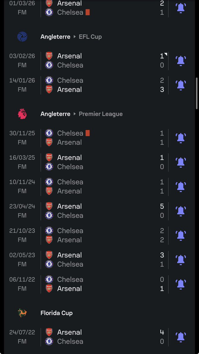Screen dimensions: 199x354
Task: Click the EFL Cup competition logo
Action: pos(22,37)
